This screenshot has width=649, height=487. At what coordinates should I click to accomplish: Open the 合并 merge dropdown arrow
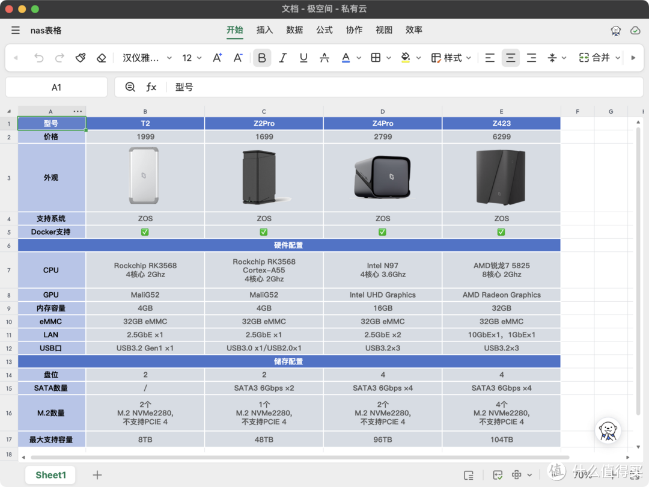[618, 58]
